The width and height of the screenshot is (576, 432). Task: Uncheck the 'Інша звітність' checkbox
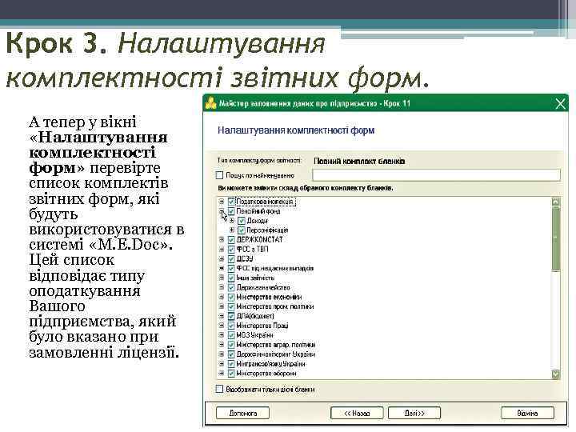coord(231,278)
